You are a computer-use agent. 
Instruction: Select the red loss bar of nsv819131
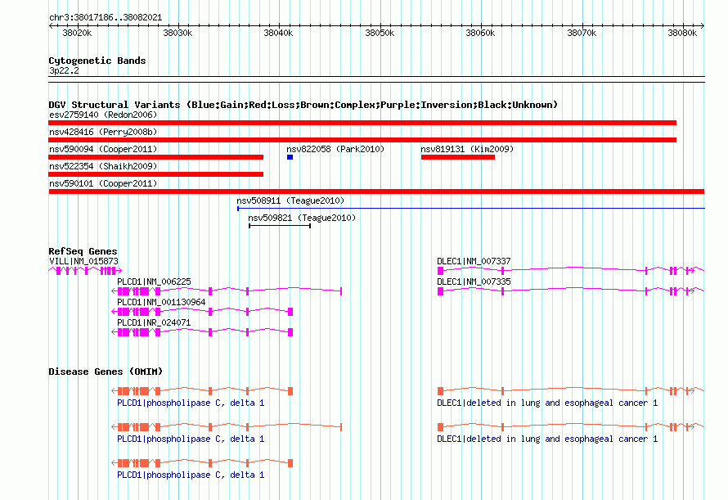458,157
